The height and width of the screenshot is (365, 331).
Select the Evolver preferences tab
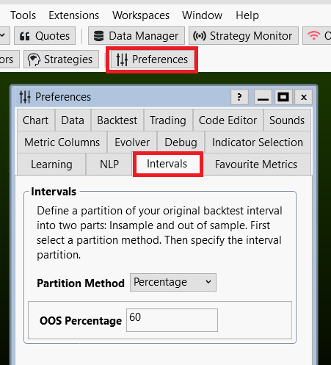(x=132, y=142)
